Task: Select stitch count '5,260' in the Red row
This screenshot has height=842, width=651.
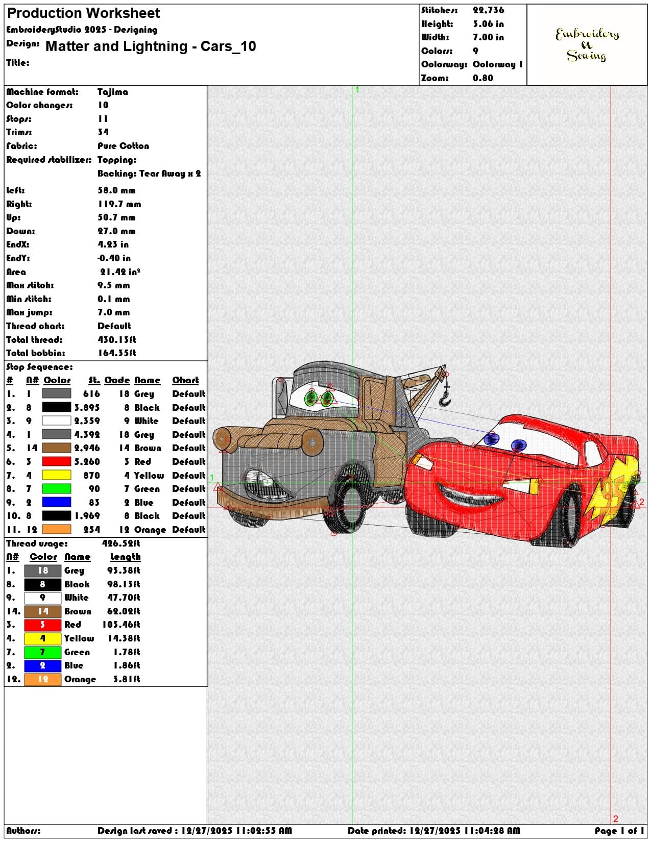Action: [x=87, y=461]
